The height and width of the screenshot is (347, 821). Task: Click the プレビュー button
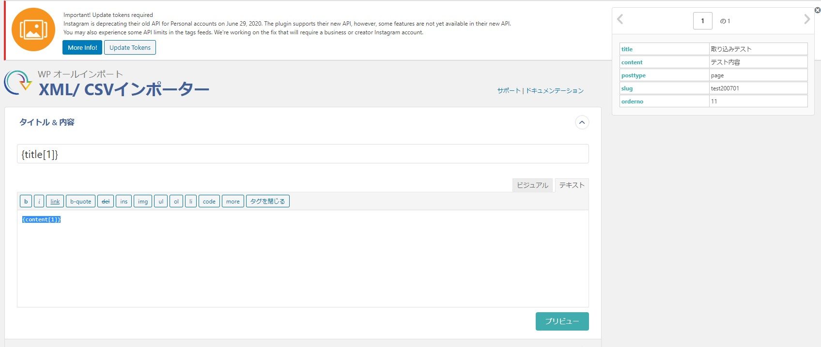point(562,321)
